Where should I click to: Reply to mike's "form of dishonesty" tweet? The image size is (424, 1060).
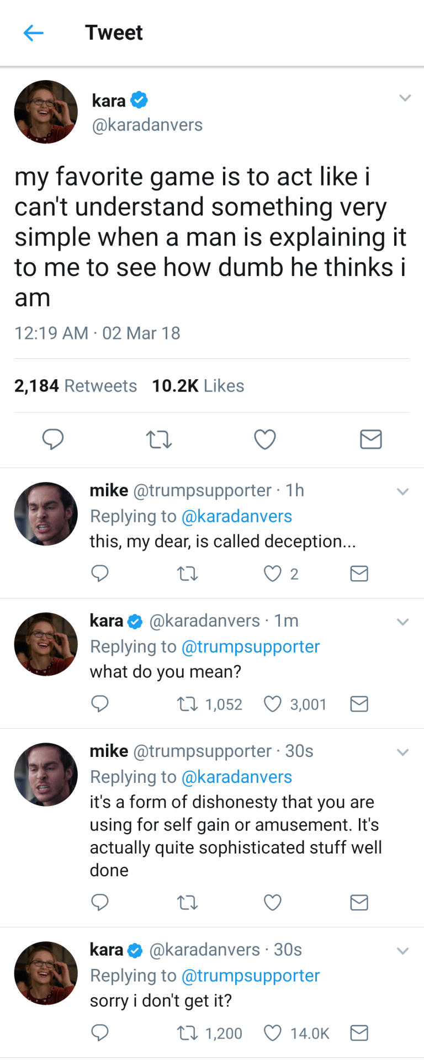tap(100, 903)
